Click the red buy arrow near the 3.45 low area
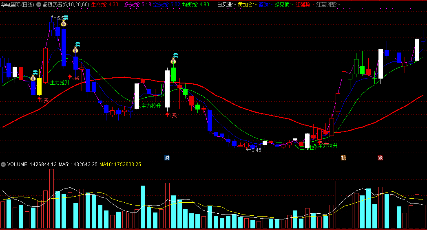Screen dimensions: 427x230 coord(320,142)
